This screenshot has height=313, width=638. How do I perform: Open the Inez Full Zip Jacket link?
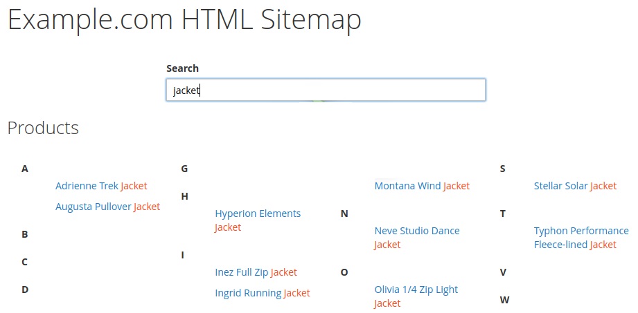tap(256, 272)
